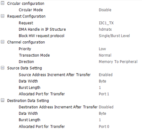Viewport: 142px width, 129px height.
Task: Select the hdmatx DMA handle value
Action: 105,29
